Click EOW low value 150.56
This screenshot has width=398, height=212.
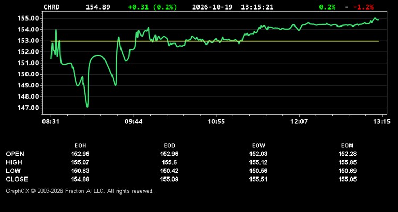tap(258, 171)
